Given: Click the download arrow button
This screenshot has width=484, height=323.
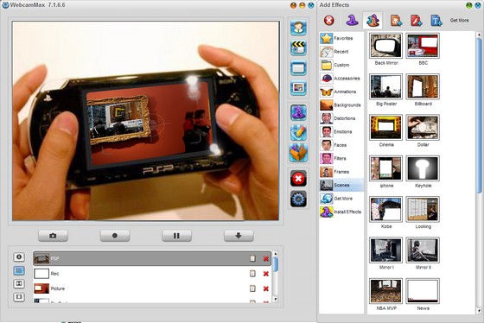Looking at the screenshot, I should 239,236.
